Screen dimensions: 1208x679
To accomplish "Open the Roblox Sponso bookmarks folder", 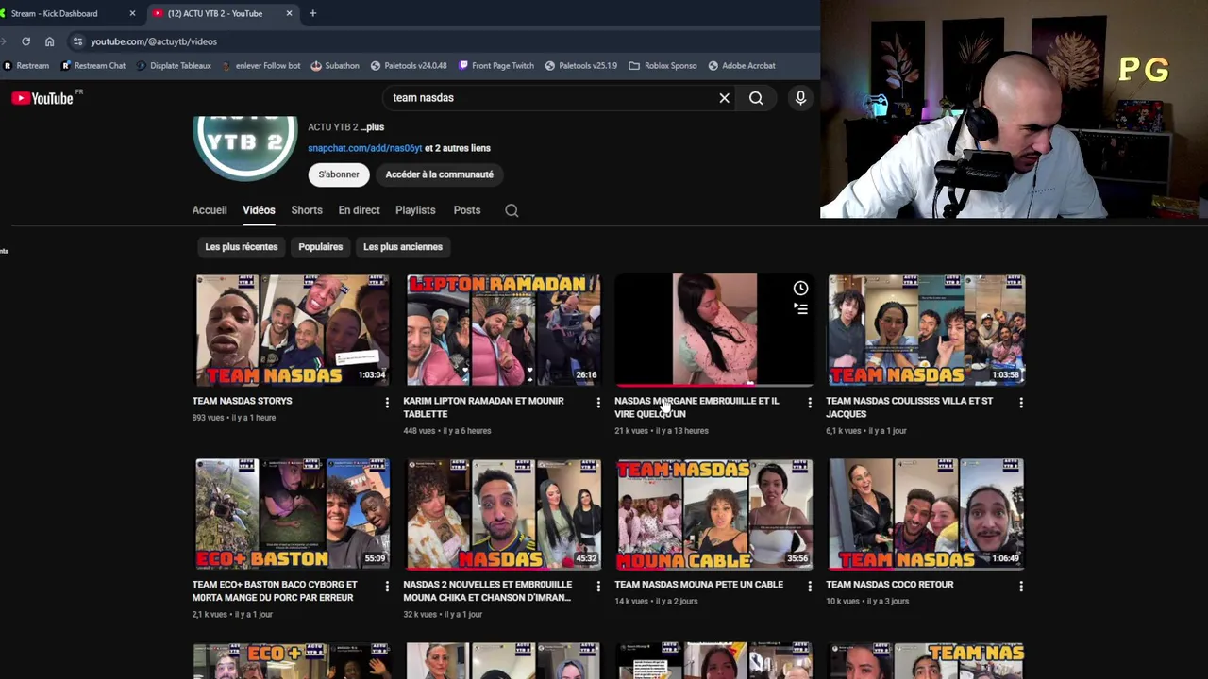I will click(663, 66).
